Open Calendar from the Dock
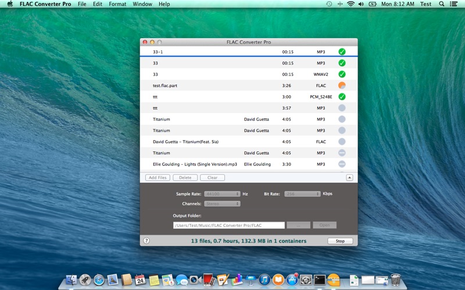Viewport: 465px width, 290px height. (x=140, y=280)
